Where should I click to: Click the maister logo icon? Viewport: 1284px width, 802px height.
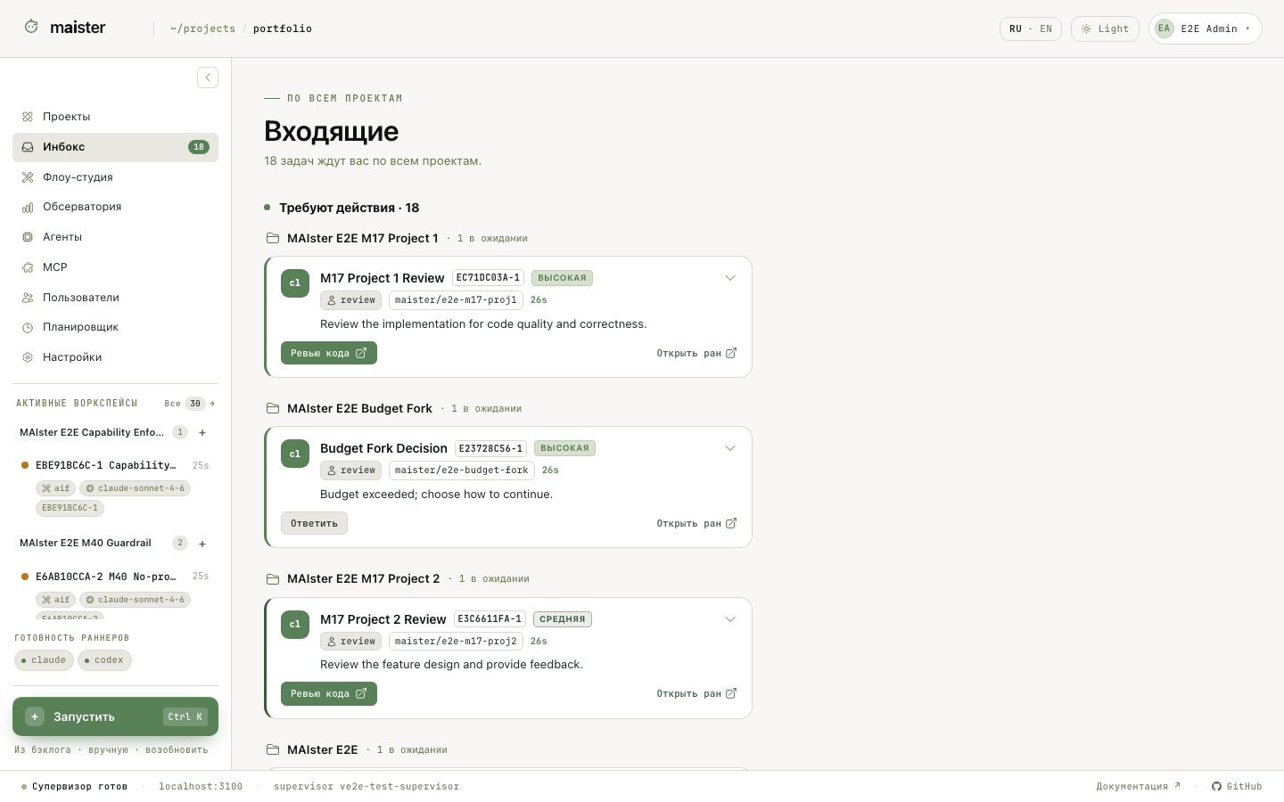pyautogui.click(x=31, y=27)
